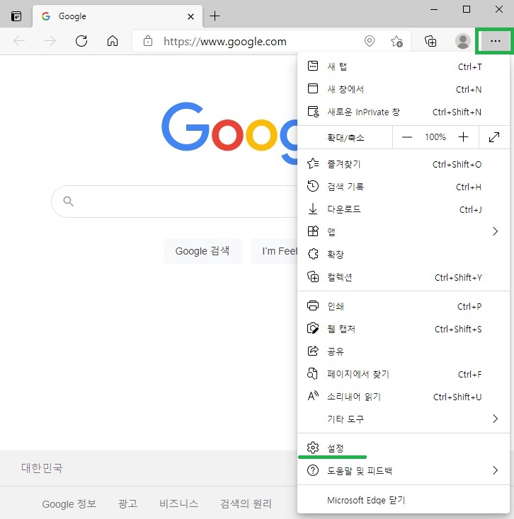
Task: Expand the 앱 submenu
Action: [404, 232]
